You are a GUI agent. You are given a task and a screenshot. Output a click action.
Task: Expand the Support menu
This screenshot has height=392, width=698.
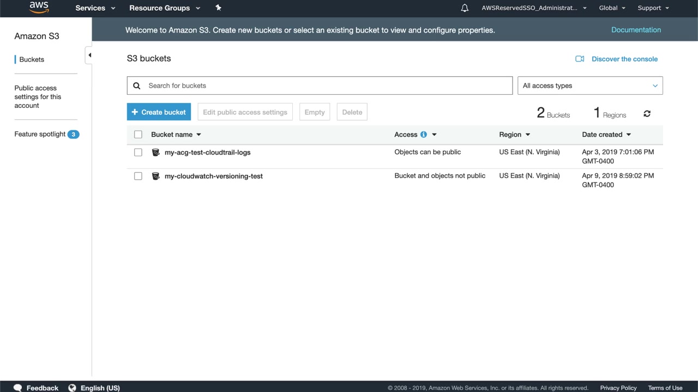coord(653,8)
